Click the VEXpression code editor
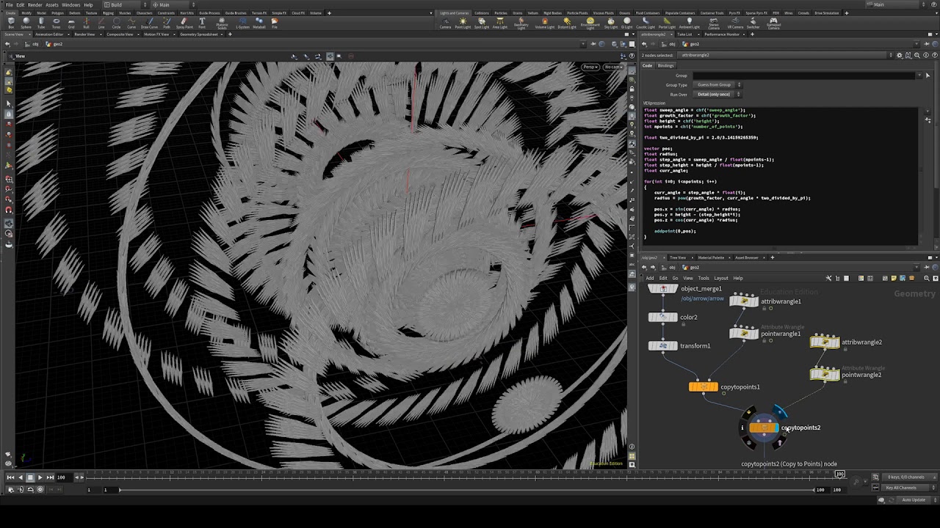 780,176
